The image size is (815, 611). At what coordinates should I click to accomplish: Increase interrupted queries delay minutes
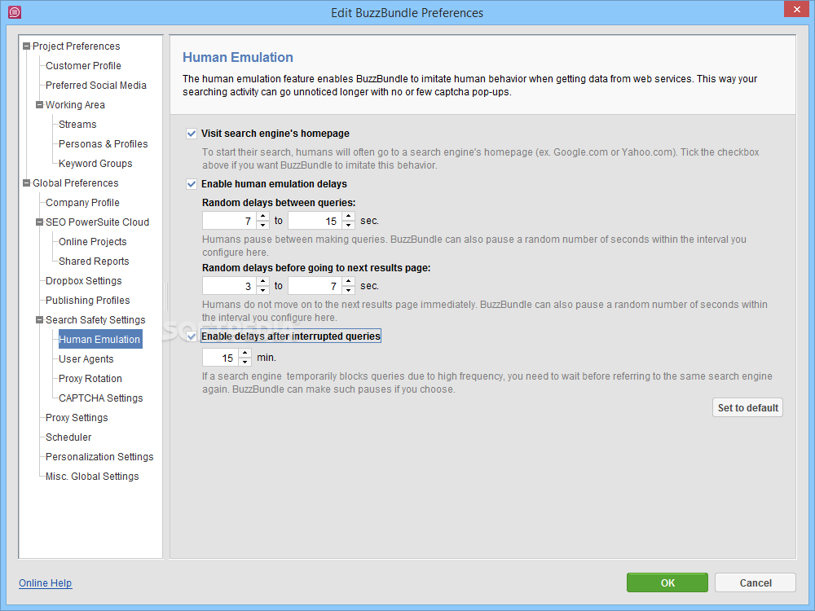(244, 353)
